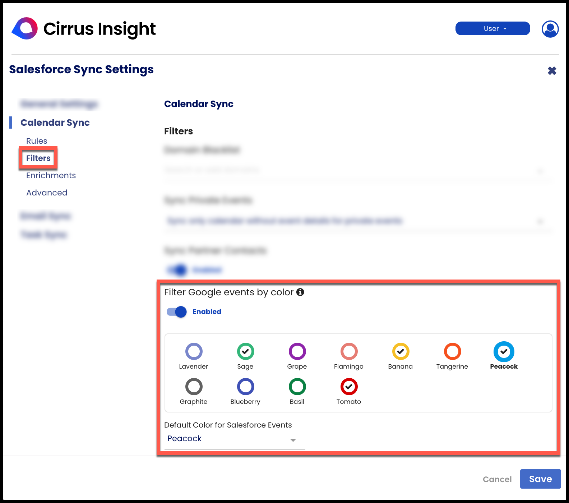Click the Blueberry label text

tap(245, 402)
